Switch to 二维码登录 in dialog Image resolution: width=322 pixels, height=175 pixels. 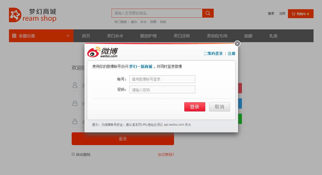point(213,54)
